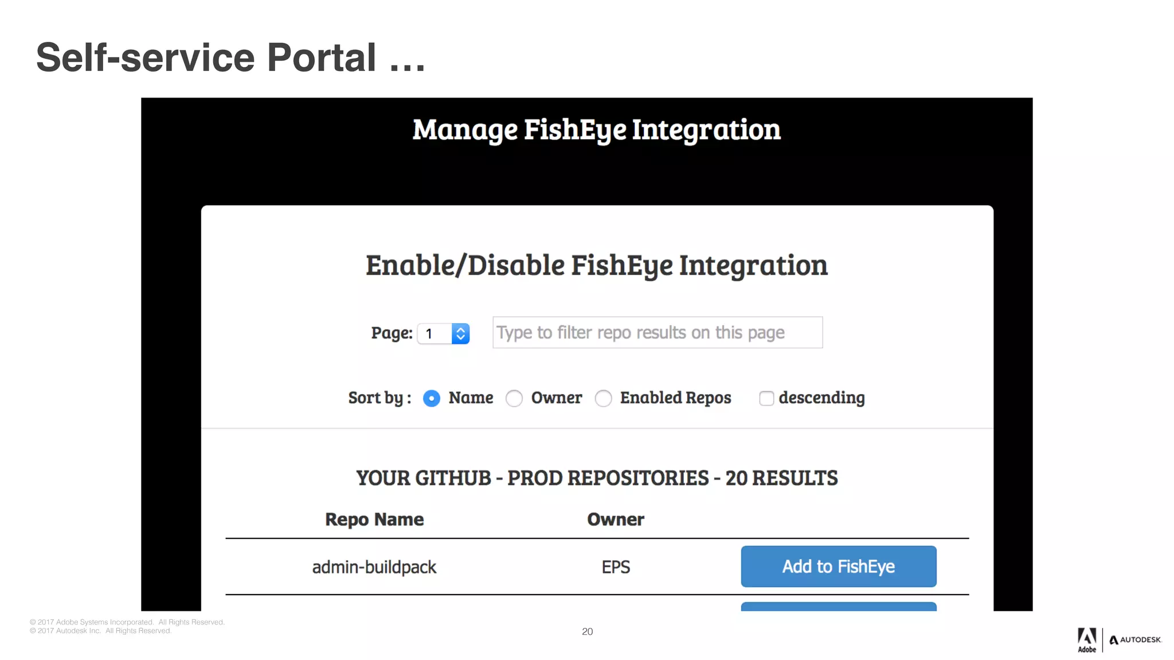
Task: Sort repositories by Owner radio option
Action: tap(514, 398)
